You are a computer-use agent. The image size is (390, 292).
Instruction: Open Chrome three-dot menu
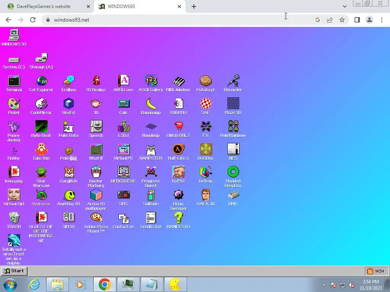(x=382, y=20)
